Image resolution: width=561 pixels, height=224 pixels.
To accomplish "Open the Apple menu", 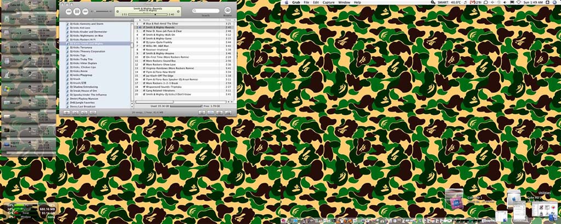I will coord(286,2).
